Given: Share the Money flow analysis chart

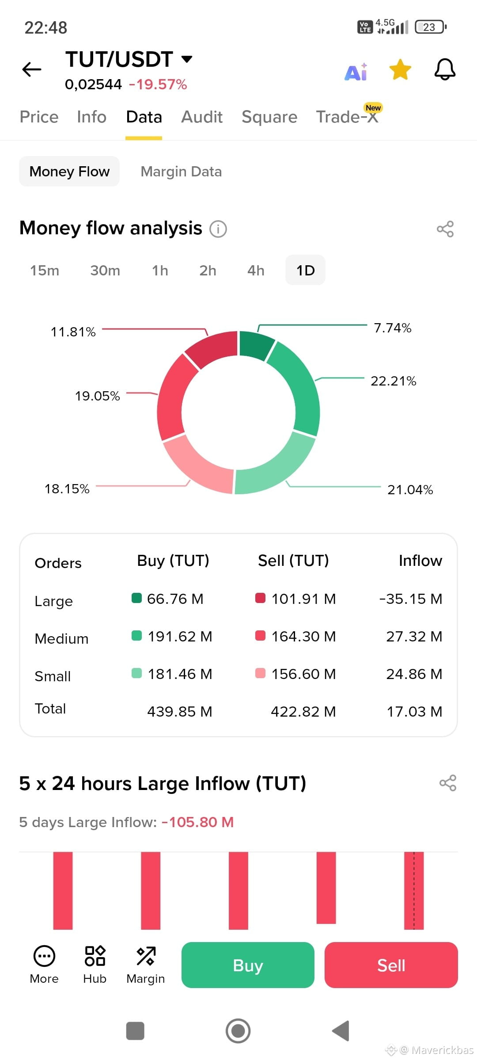Looking at the screenshot, I should 445,229.
